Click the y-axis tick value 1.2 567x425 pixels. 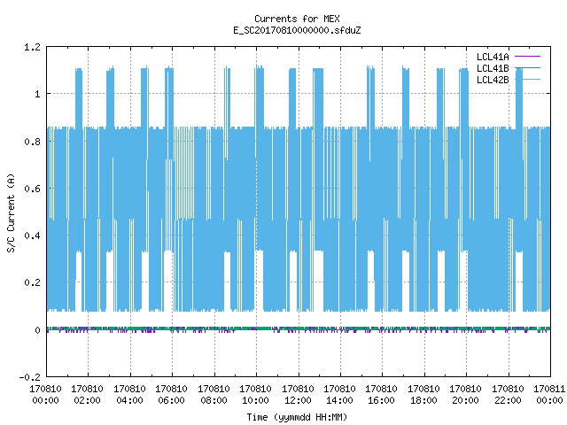pos(32,47)
